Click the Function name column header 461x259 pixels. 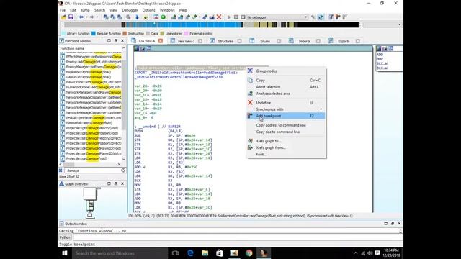point(91,48)
